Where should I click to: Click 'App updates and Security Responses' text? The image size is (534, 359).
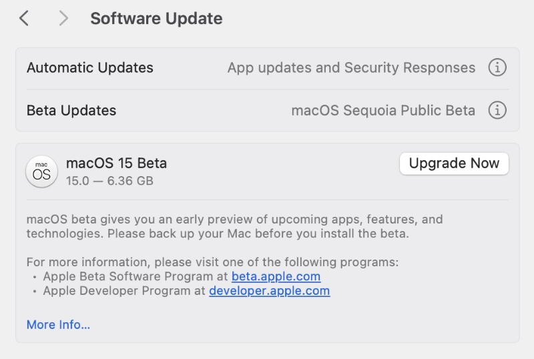tap(351, 67)
